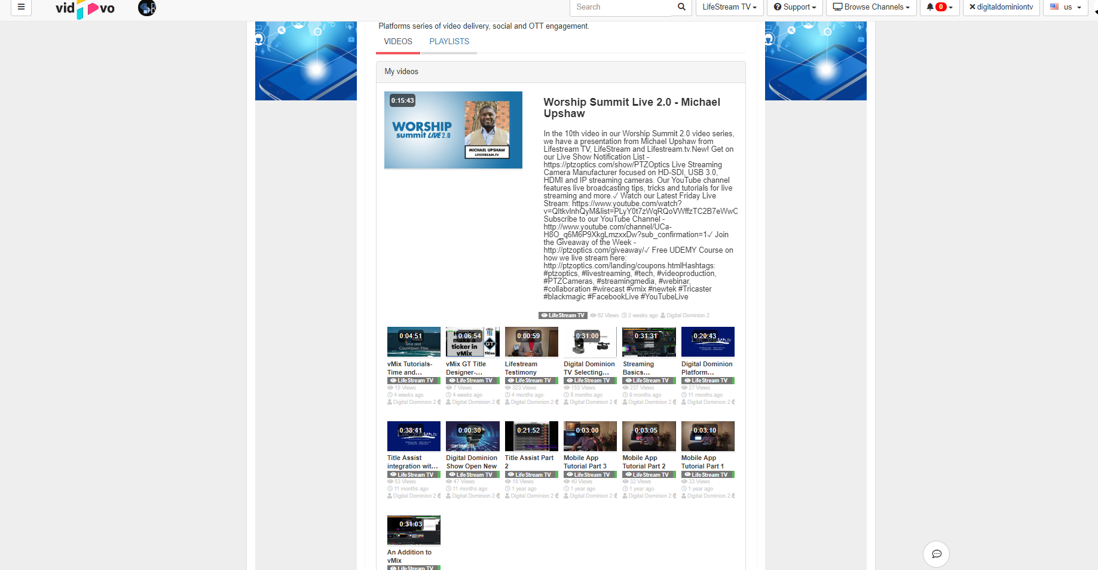Image resolution: width=1098 pixels, height=570 pixels.
Task: Switch to the VIDEOS tab
Action: coord(398,42)
